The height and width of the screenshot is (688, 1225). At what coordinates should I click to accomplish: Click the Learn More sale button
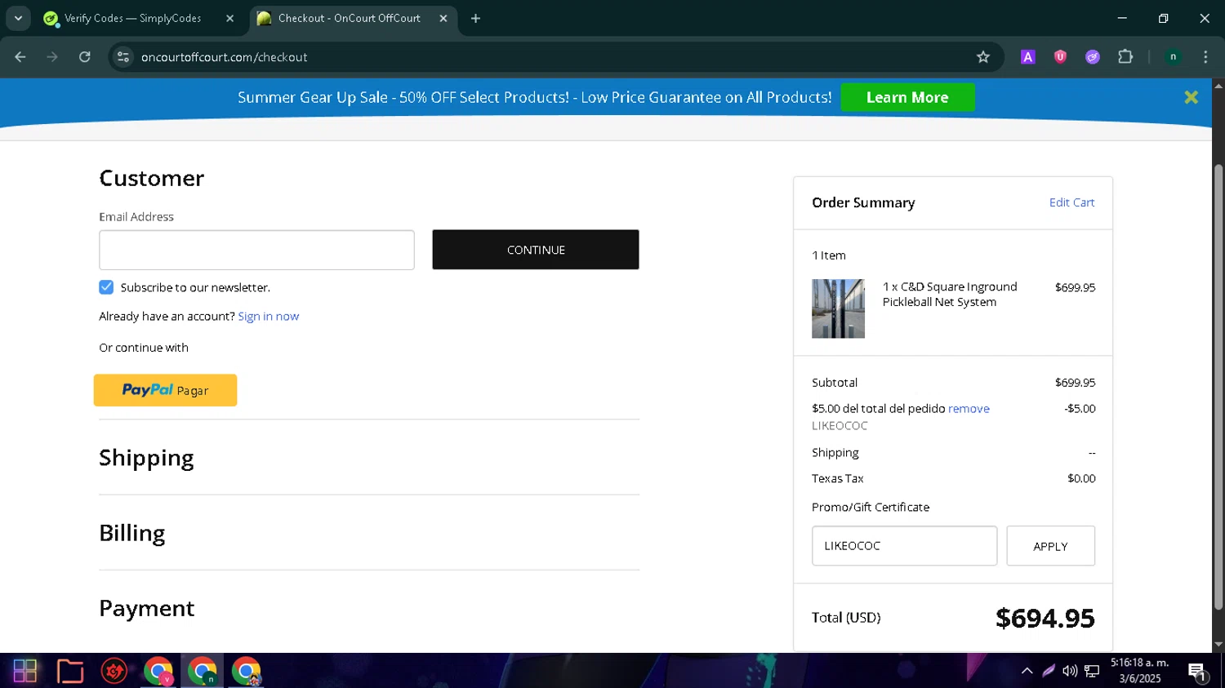click(x=907, y=97)
